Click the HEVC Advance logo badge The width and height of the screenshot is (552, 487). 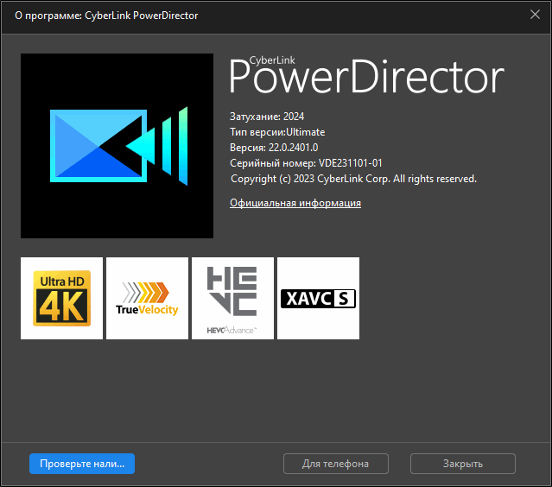pos(232,298)
